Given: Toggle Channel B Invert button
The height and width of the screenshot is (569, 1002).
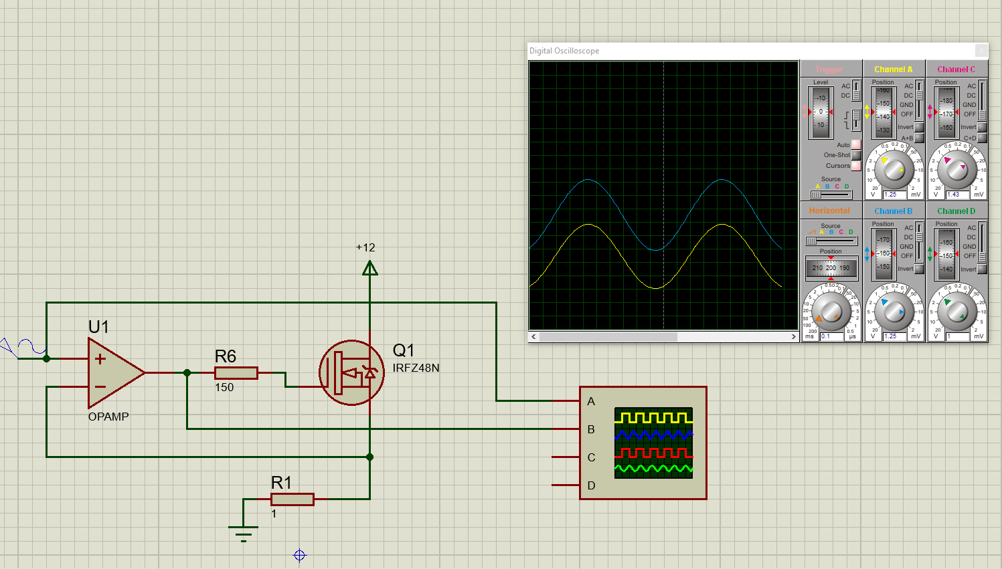Looking at the screenshot, I should (x=919, y=269).
